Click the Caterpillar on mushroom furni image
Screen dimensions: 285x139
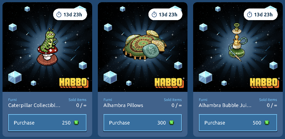(x=47, y=47)
